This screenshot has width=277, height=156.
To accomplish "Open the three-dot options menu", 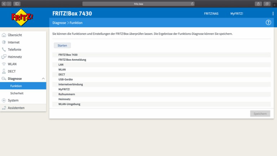I will tap(273, 13).
